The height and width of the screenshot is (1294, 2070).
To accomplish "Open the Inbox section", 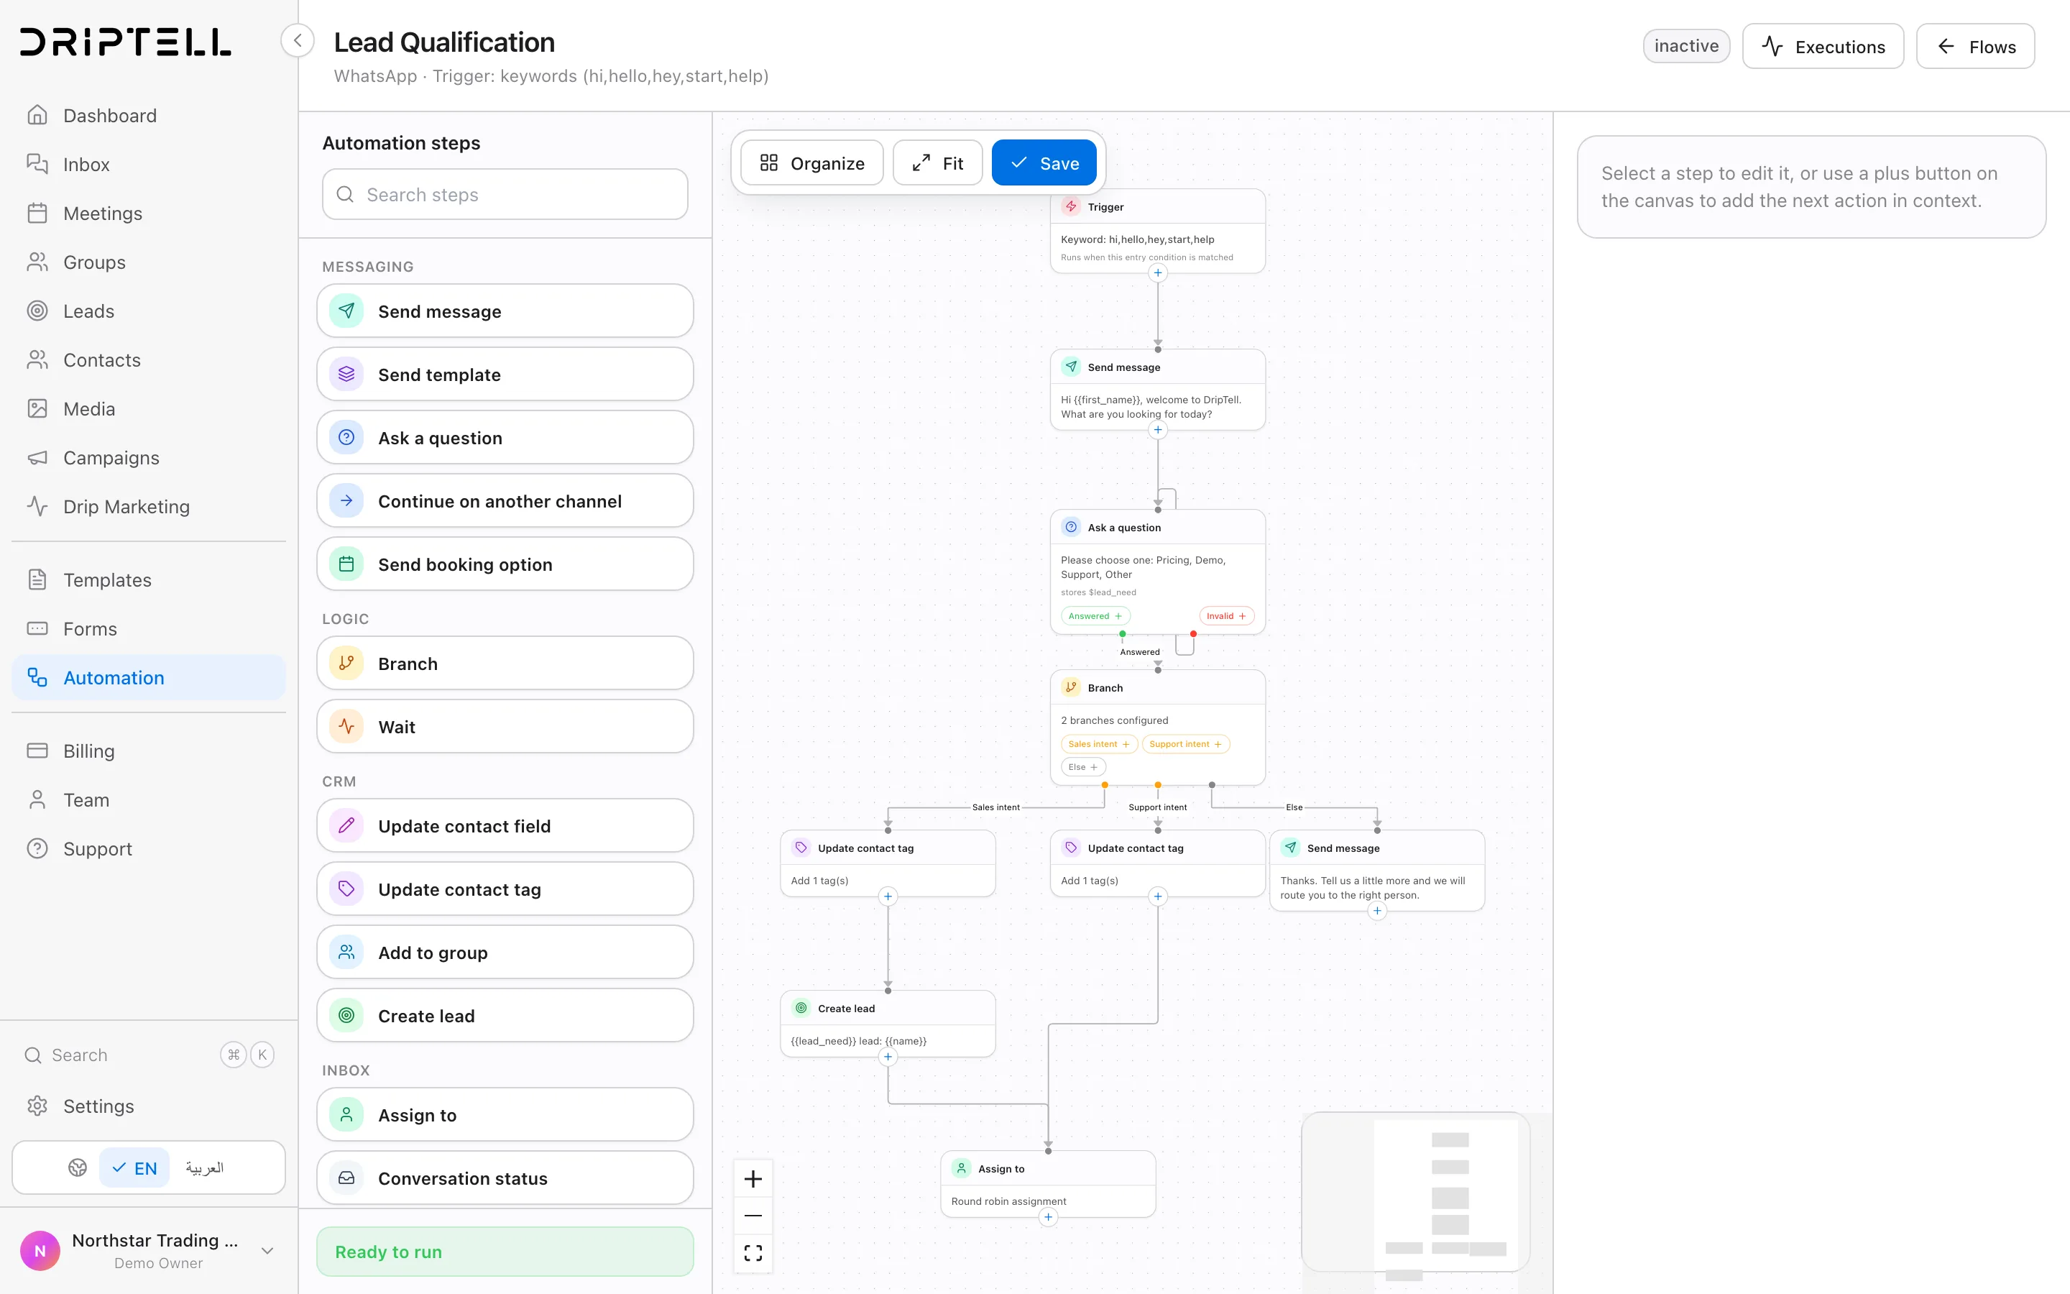I will click(x=148, y=165).
